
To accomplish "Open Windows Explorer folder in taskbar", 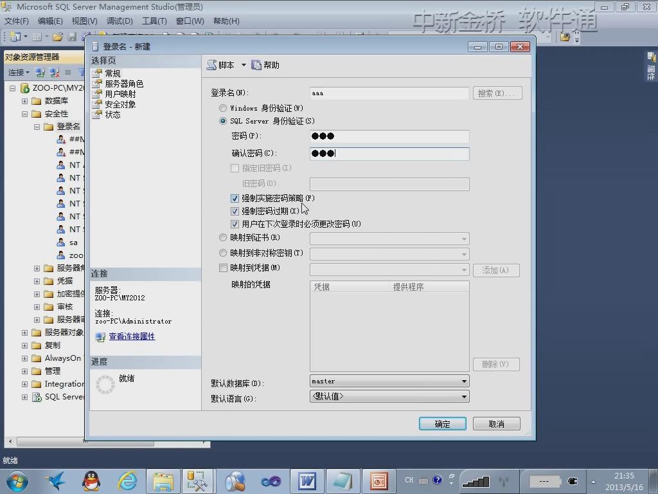I will tap(163, 481).
